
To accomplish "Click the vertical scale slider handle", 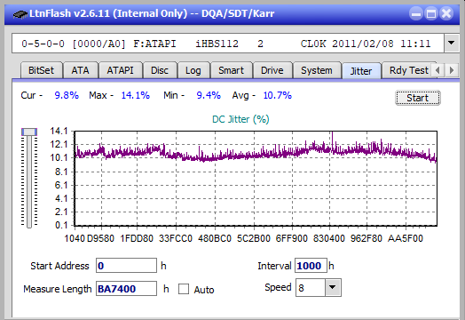I will (x=29, y=132).
